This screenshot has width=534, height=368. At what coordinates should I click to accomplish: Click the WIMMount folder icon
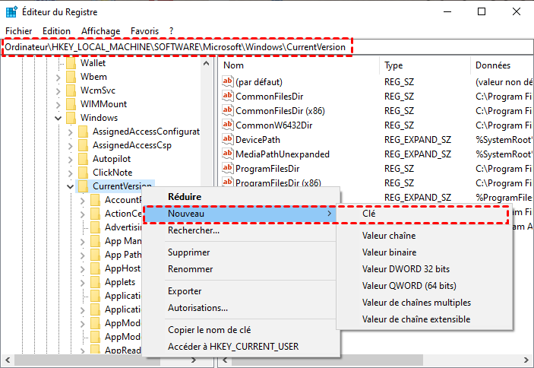coord(71,104)
